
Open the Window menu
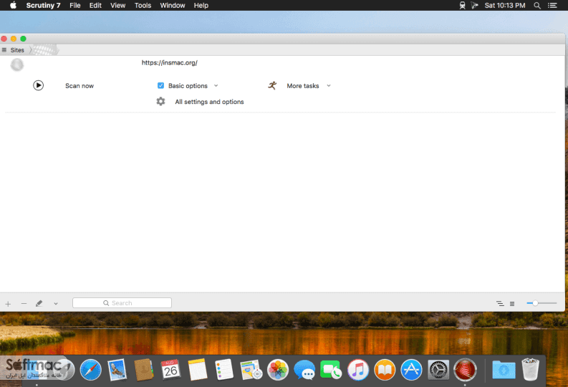click(x=173, y=6)
